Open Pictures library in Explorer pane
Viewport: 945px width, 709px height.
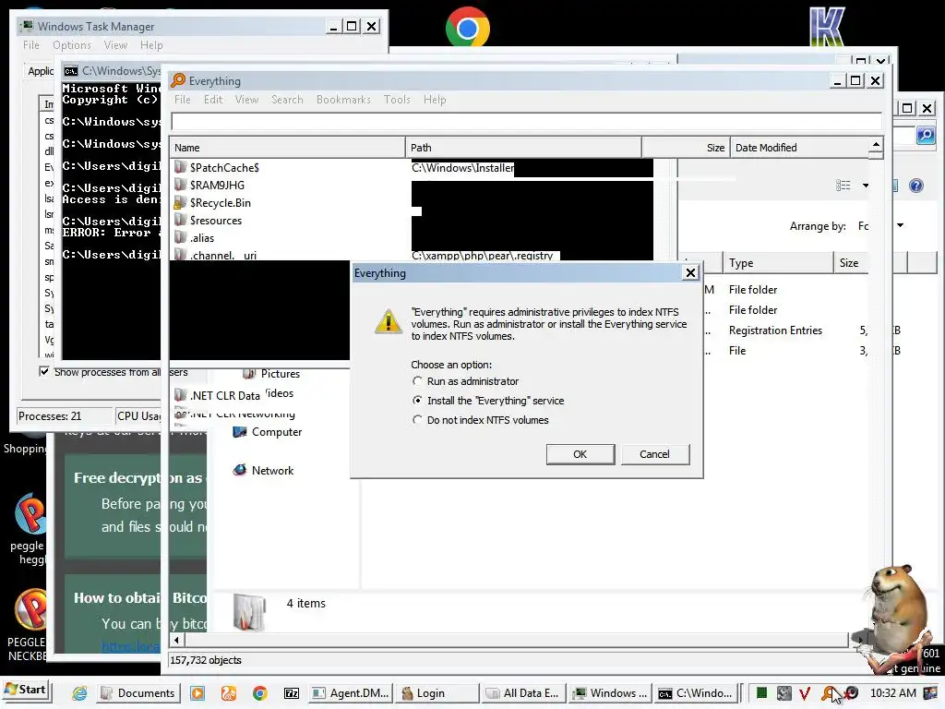click(x=271, y=374)
